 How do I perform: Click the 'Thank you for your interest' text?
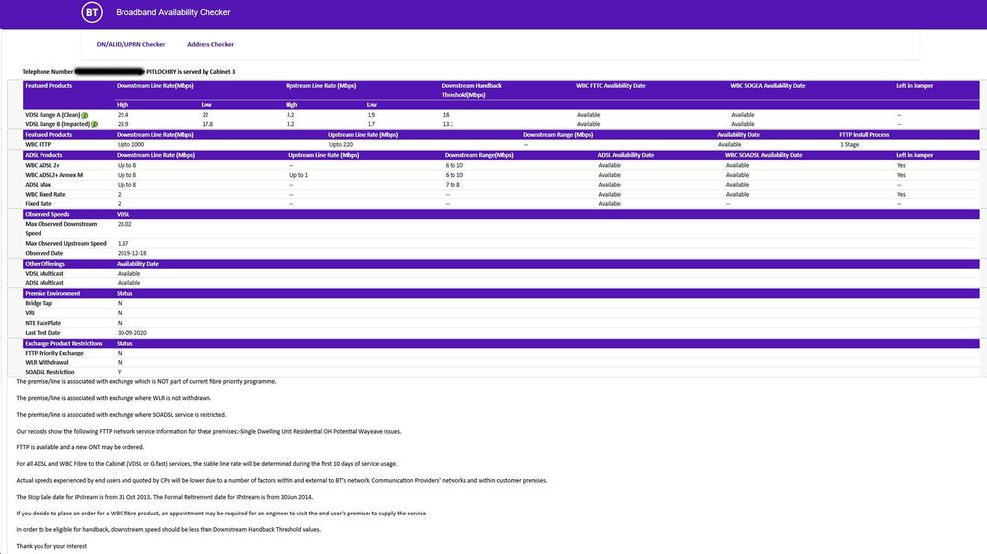click(51, 545)
